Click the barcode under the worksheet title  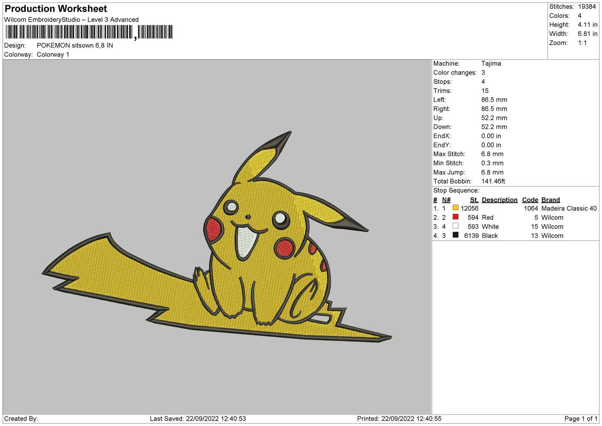89,32
